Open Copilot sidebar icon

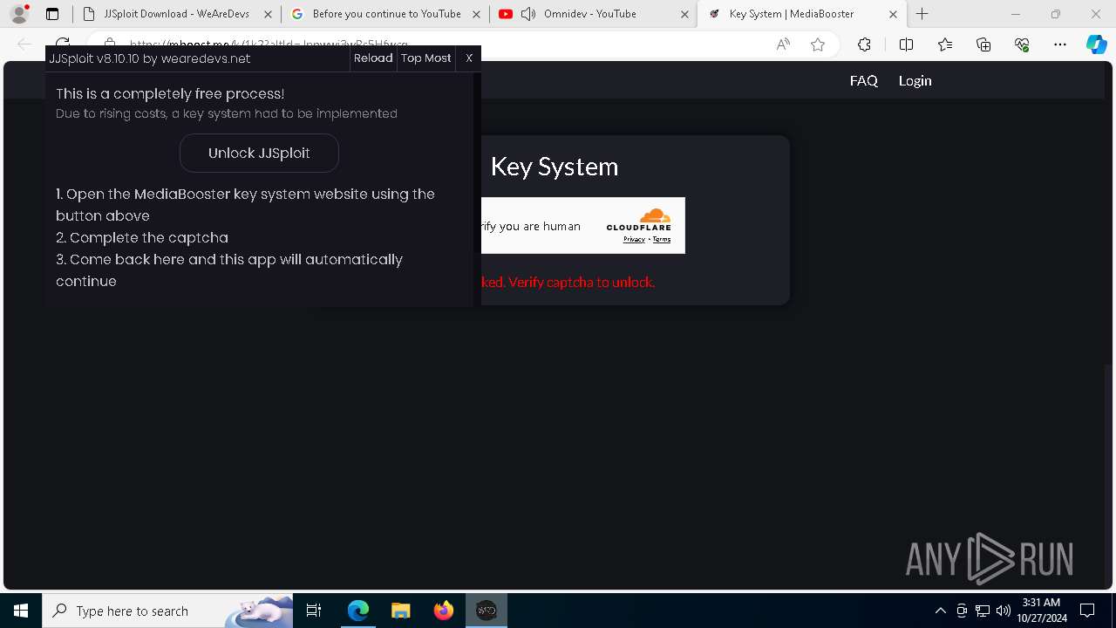(x=1097, y=44)
